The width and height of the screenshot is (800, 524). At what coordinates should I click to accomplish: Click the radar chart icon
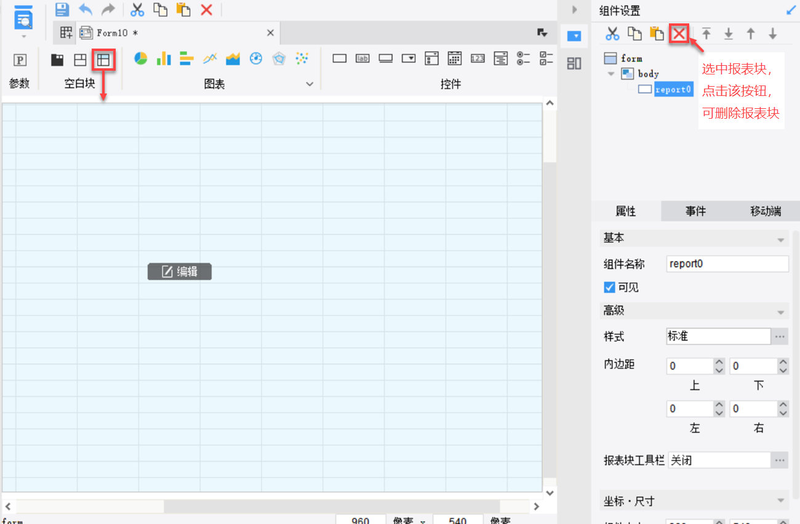(279, 58)
